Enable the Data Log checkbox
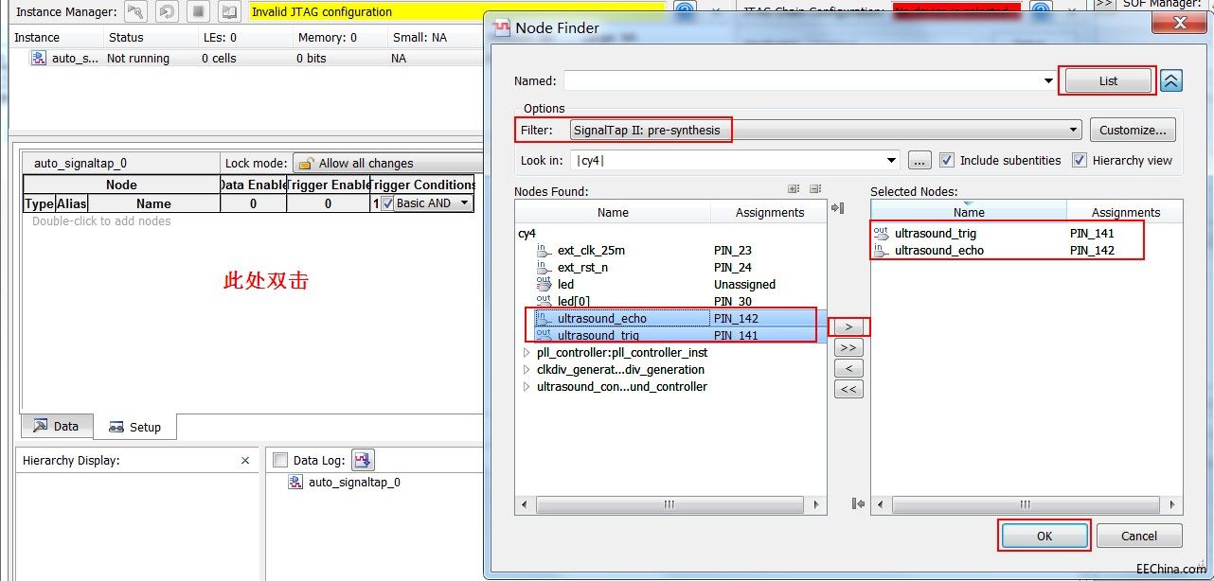This screenshot has height=581, width=1214. click(x=279, y=460)
